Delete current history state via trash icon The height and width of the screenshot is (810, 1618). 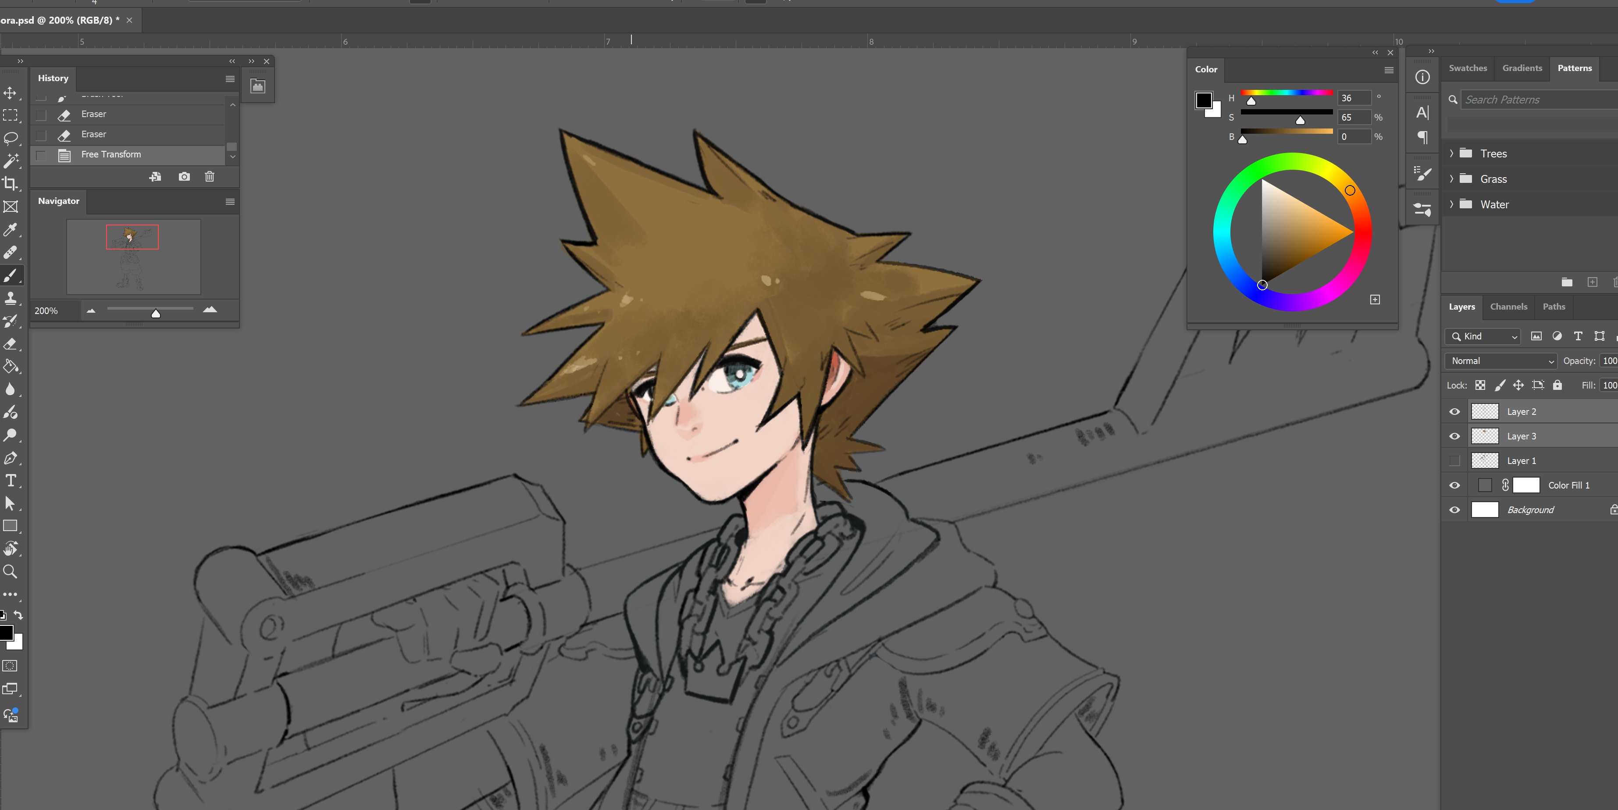click(x=210, y=177)
